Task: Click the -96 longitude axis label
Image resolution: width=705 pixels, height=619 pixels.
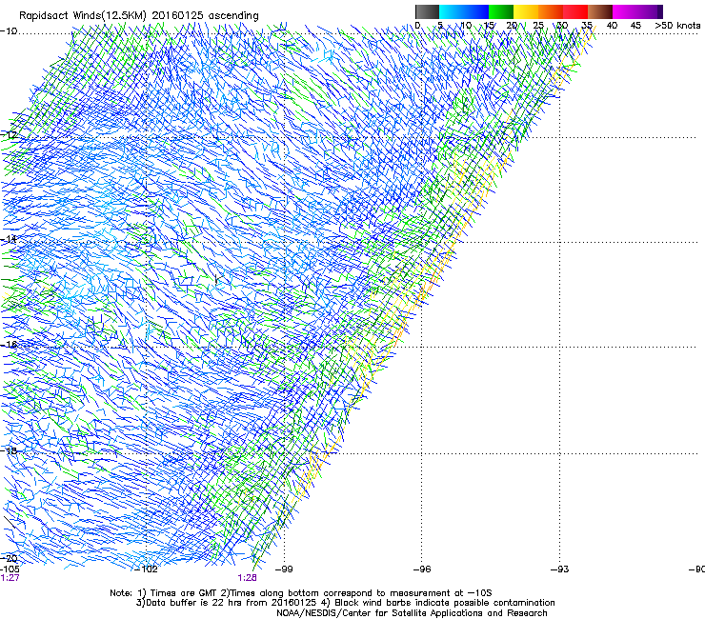Action: pos(422,569)
